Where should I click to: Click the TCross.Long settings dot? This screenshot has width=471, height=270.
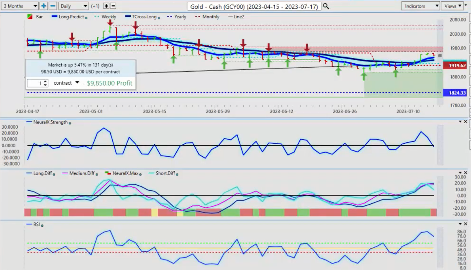pos(159,17)
